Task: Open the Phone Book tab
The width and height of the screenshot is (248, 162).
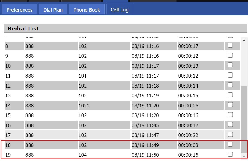Action: (x=87, y=10)
